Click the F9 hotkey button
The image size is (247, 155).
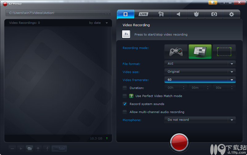tap(126, 34)
